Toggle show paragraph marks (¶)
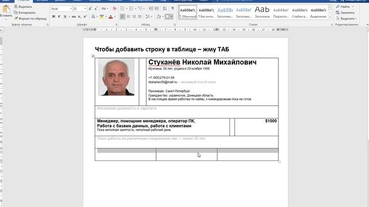The width and height of the screenshot is (369, 207). tap(173, 9)
